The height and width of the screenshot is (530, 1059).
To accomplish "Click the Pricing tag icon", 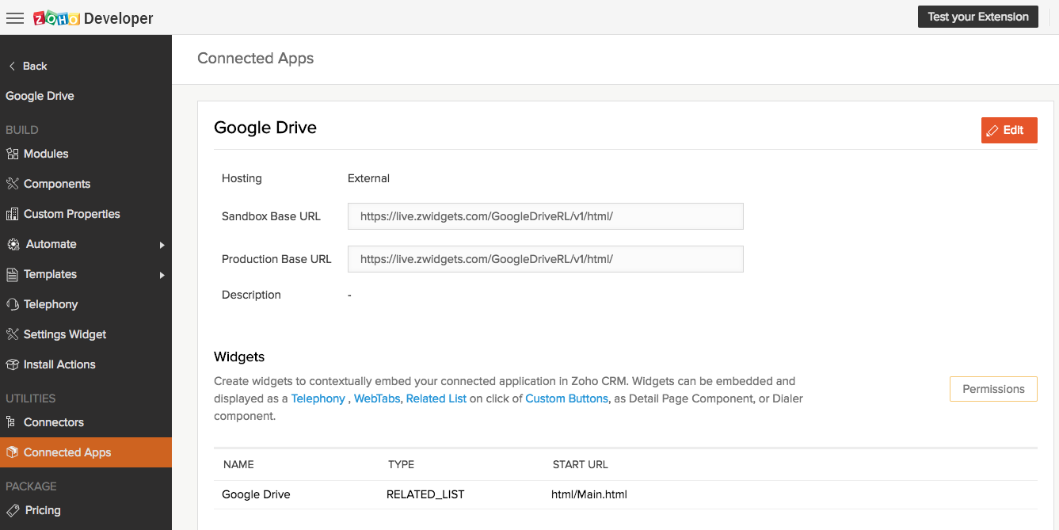I will [12, 510].
